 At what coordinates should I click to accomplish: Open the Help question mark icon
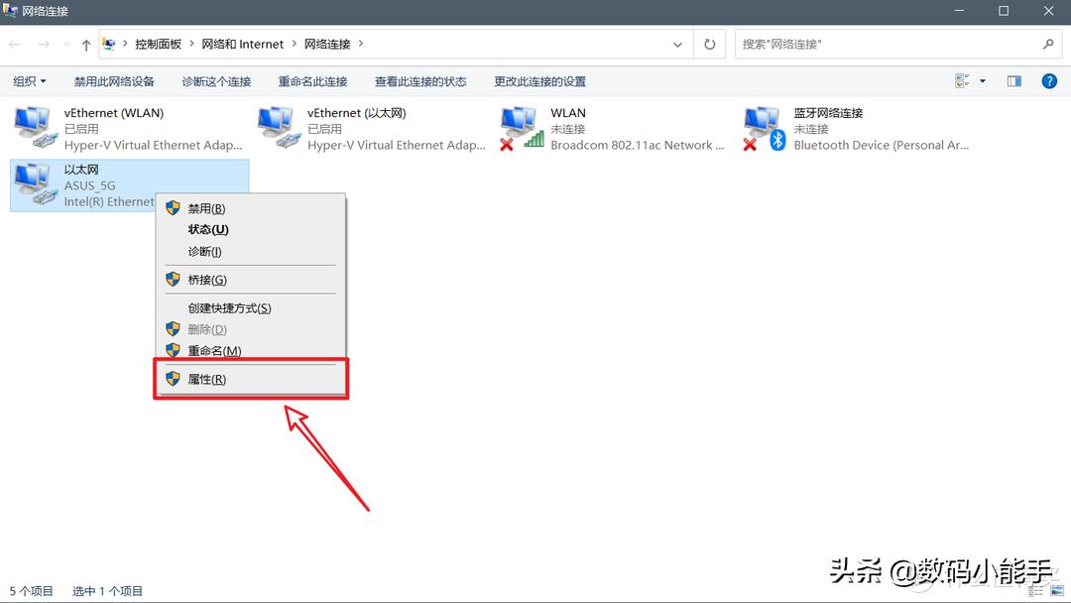click(1049, 80)
